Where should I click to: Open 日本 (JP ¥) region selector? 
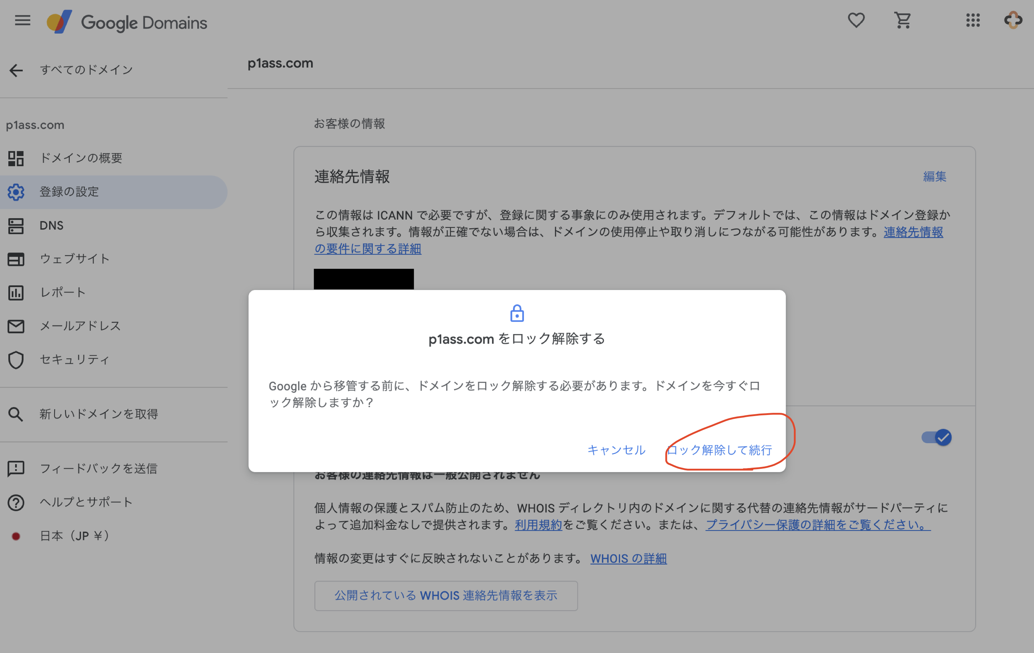[75, 536]
